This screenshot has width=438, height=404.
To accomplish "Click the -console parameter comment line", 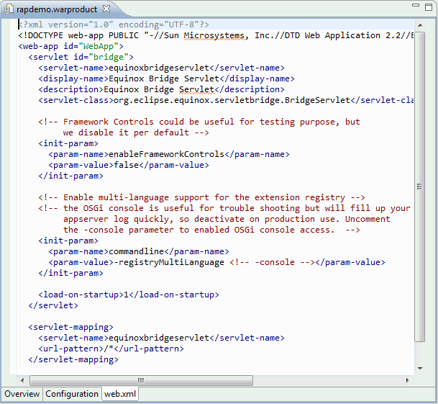I will 211,230.
